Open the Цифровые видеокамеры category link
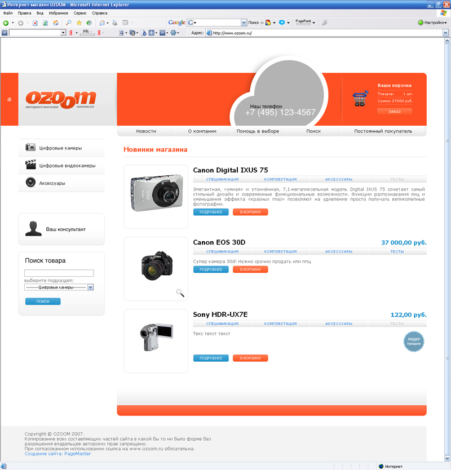The width and height of the screenshot is (451, 470). 67,166
